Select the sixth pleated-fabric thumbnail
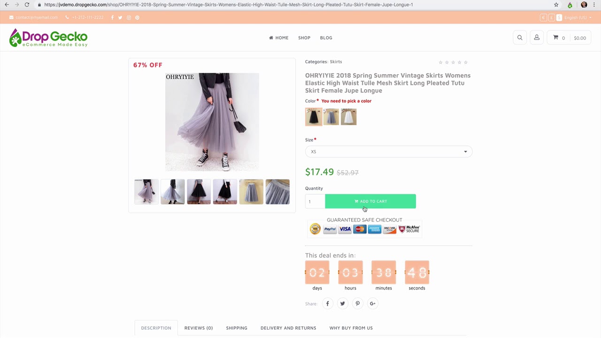This screenshot has width=601, height=338. [x=277, y=192]
